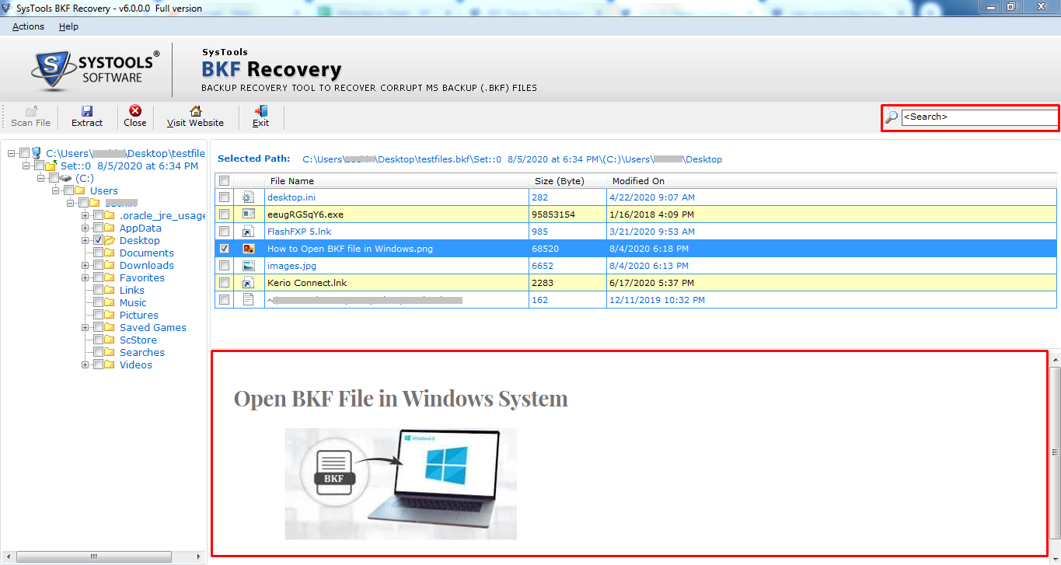
Task: Check the box for desktop.ini
Action: [x=225, y=197]
